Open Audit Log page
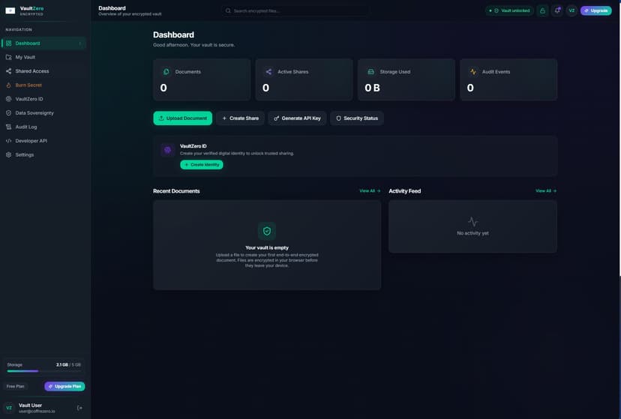Screen dimensions: 621x419 (x=44, y=127)
